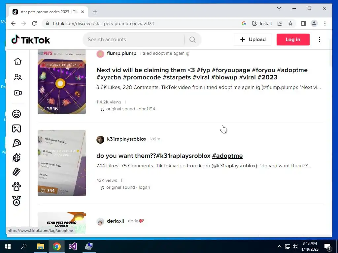Click 'original sound - logan'

[128, 187]
